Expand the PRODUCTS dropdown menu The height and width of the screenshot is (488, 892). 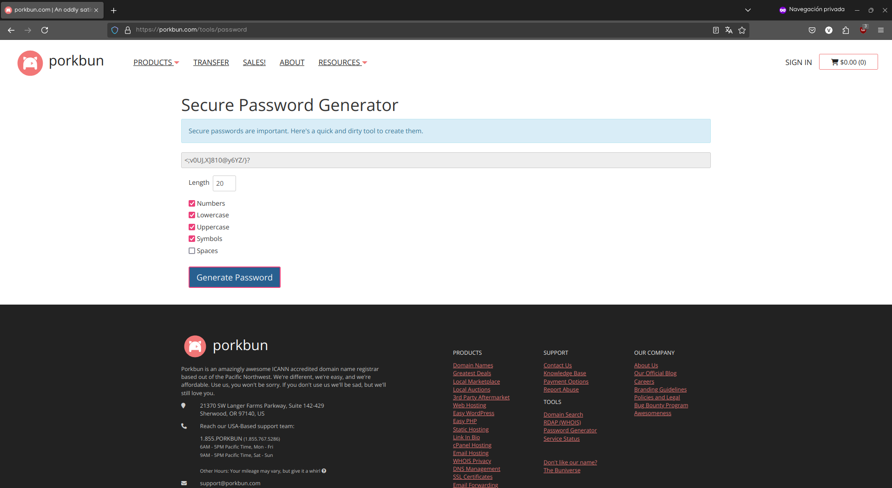[x=156, y=62]
